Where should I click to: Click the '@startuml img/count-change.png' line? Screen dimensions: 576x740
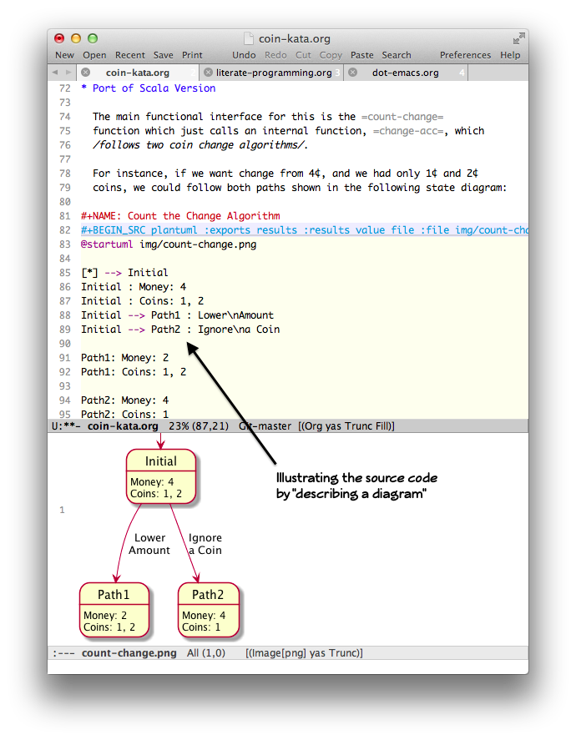click(169, 244)
